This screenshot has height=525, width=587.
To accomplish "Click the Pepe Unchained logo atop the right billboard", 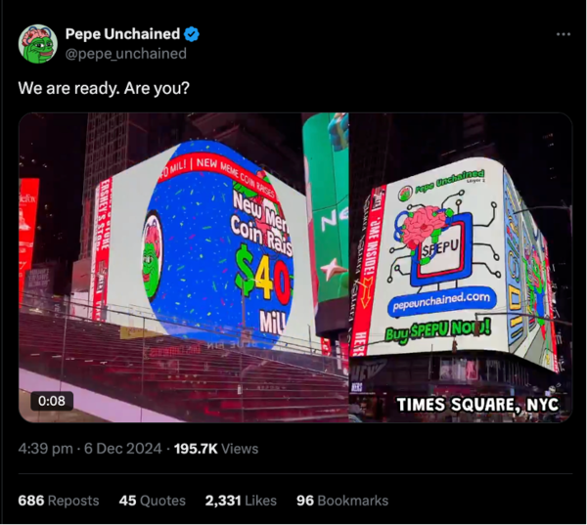I will coord(442,184).
